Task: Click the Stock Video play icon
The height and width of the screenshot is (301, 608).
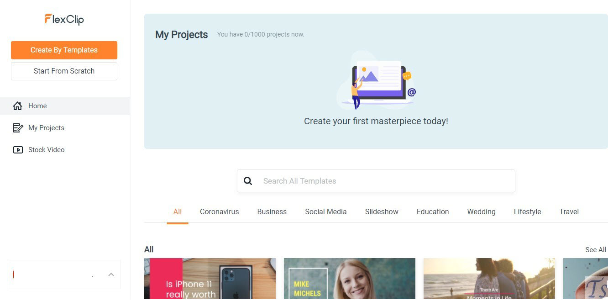Action: (x=18, y=150)
